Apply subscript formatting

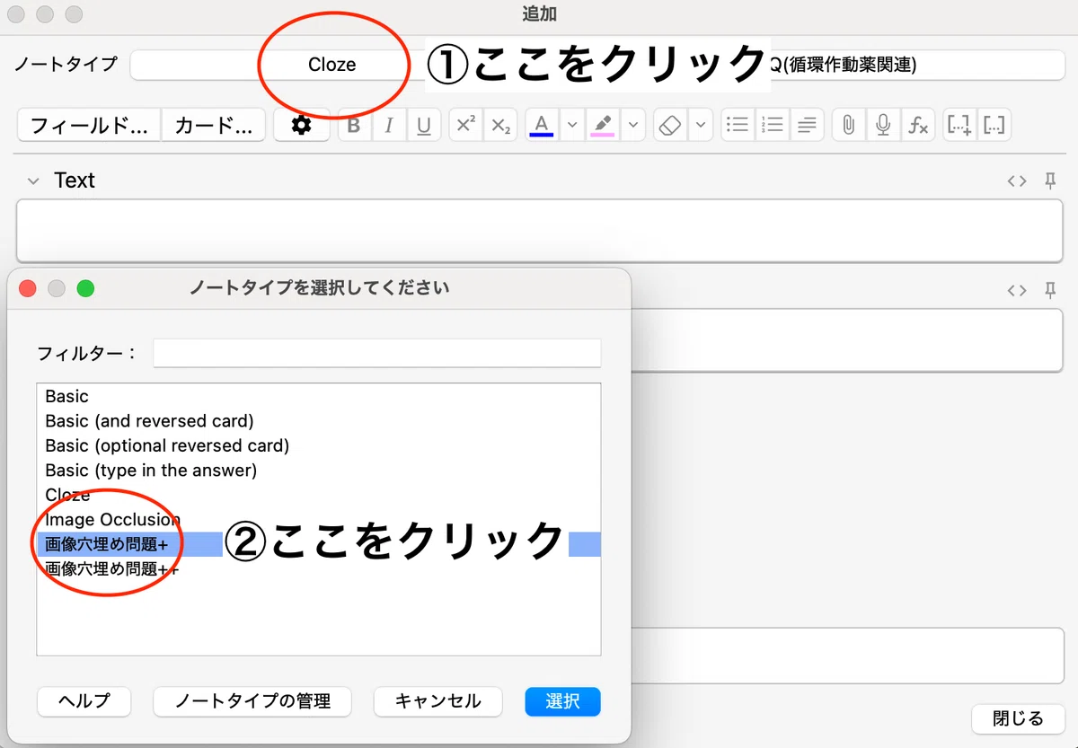(x=500, y=126)
